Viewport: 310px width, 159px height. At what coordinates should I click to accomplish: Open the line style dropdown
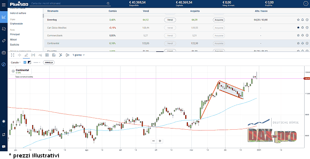[37, 63]
